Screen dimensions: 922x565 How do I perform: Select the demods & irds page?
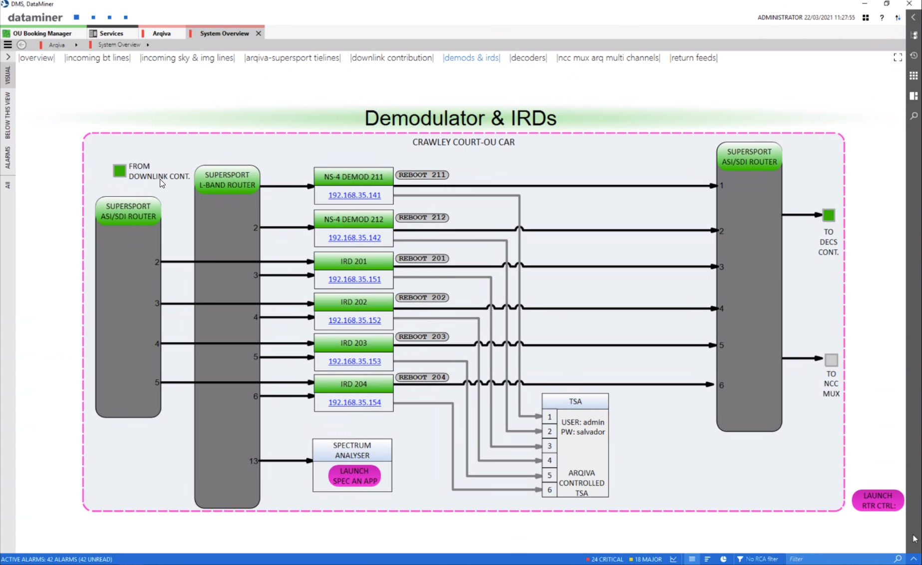(471, 57)
